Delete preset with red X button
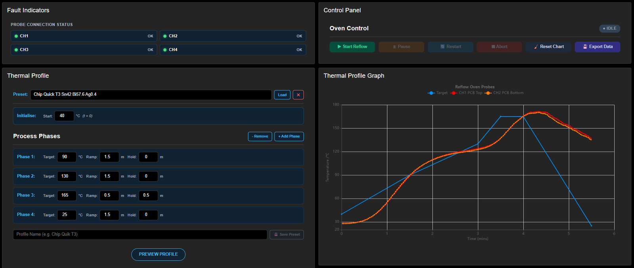634x268 pixels. 298,95
